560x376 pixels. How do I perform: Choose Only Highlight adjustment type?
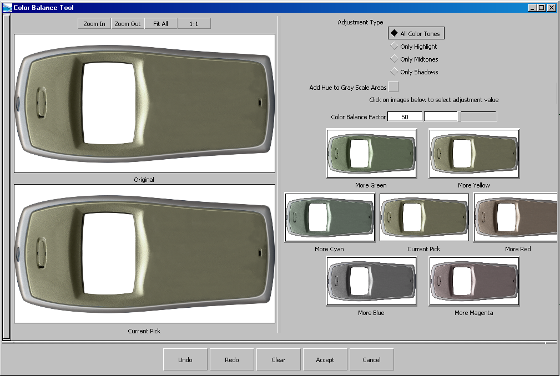[395, 47]
